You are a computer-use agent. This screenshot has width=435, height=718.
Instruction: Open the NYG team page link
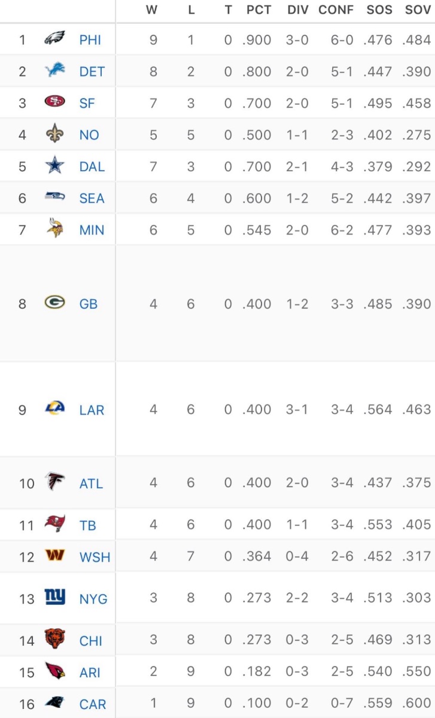click(93, 598)
